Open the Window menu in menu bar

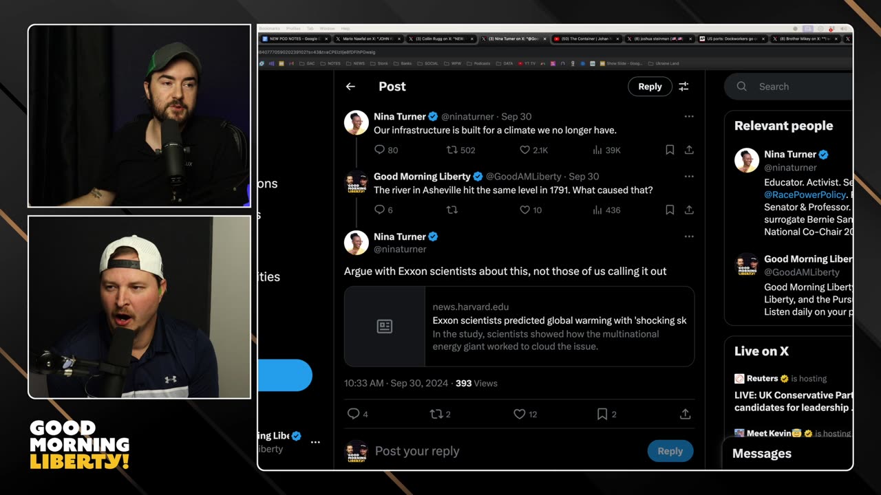(328, 28)
